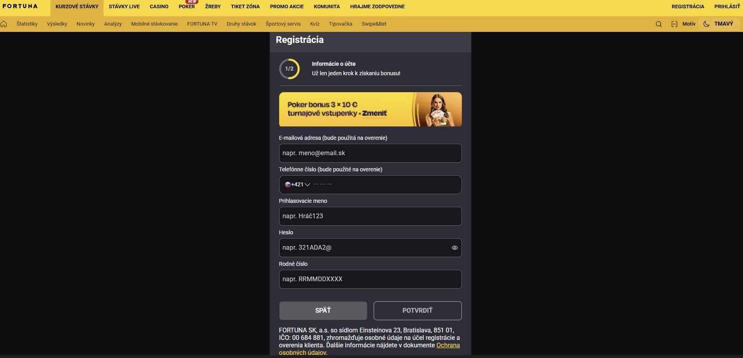
Task: Open TIKET ZÓNA
Action: [x=245, y=7]
